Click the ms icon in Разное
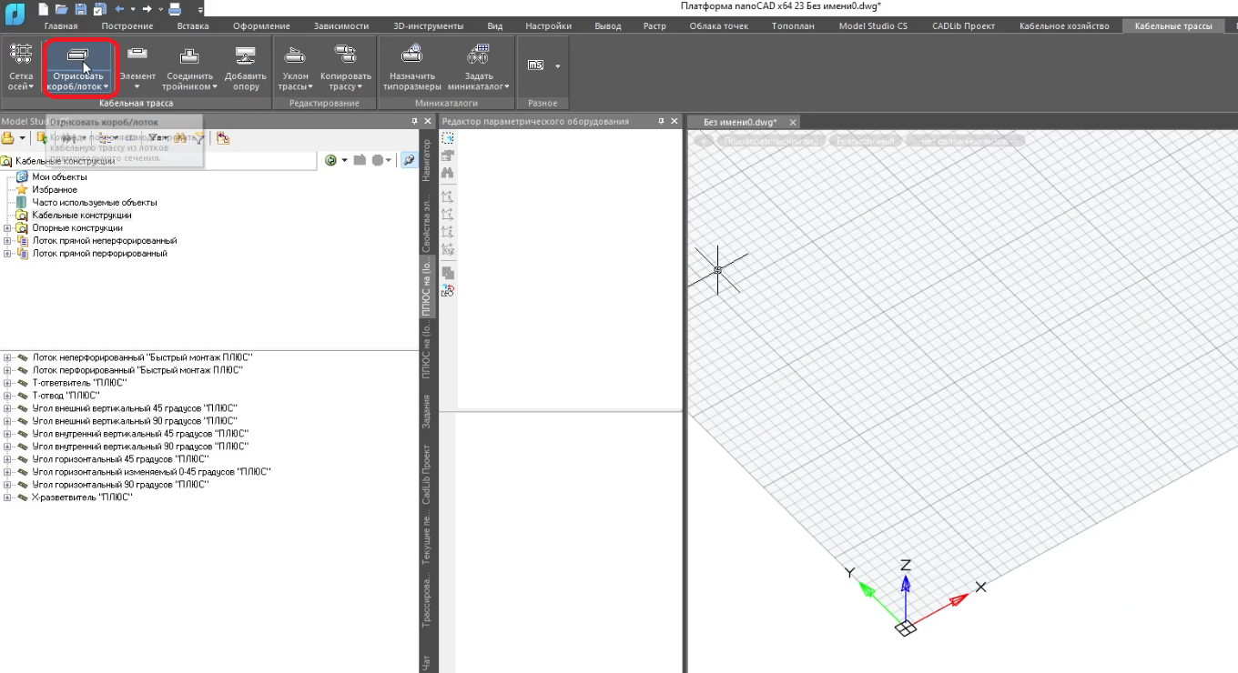 point(535,65)
